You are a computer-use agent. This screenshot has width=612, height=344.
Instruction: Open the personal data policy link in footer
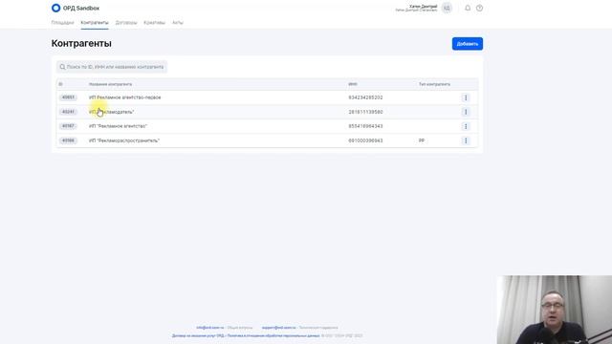[273, 335]
